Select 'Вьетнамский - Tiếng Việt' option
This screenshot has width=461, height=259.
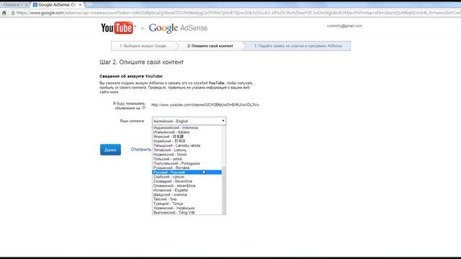187,212
